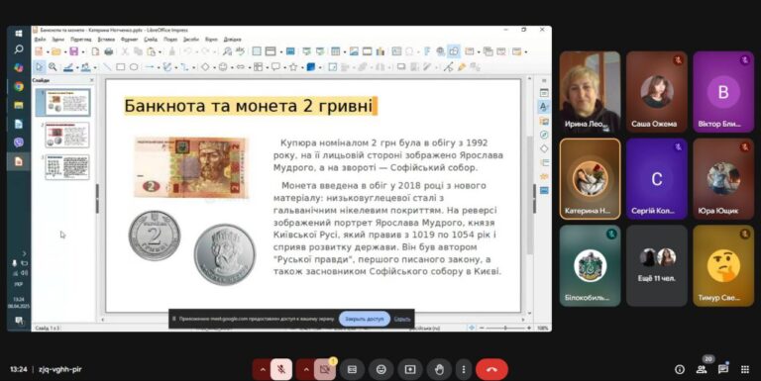Image resolution: width=761 pixels, height=381 pixels.
Task: Show the participants list with 20 badge
Action: [x=702, y=368]
